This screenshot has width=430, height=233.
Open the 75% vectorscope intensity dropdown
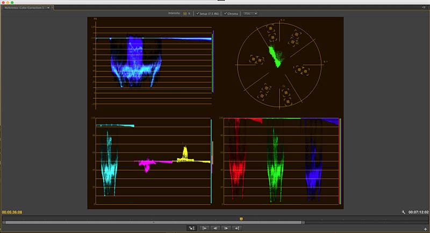click(250, 13)
